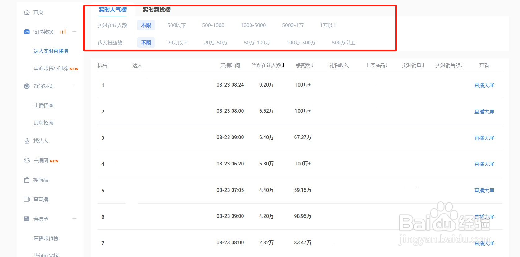Image resolution: width=520 pixels, height=257 pixels.
Task: Open 电商带货小时榜 in the sidebar
Action: tap(51, 69)
